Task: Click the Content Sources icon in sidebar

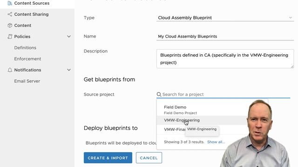Action: (x=10, y=3)
